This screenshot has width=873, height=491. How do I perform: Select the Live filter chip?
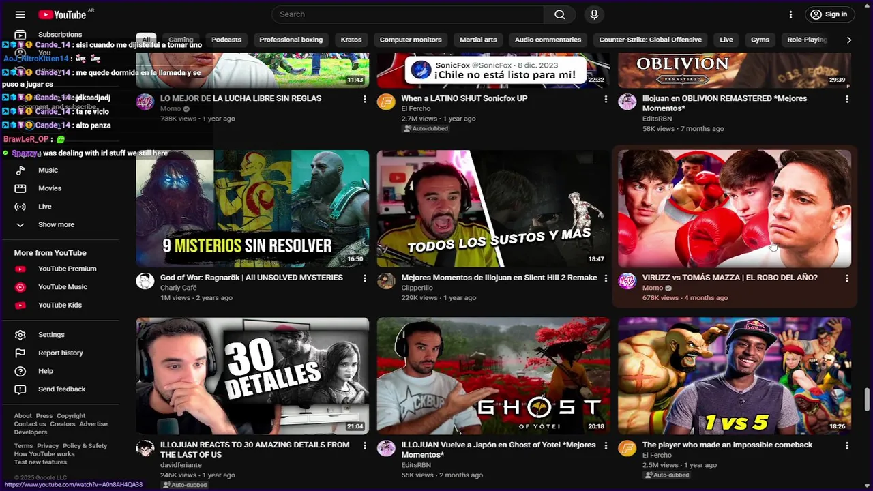click(x=726, y=40)
